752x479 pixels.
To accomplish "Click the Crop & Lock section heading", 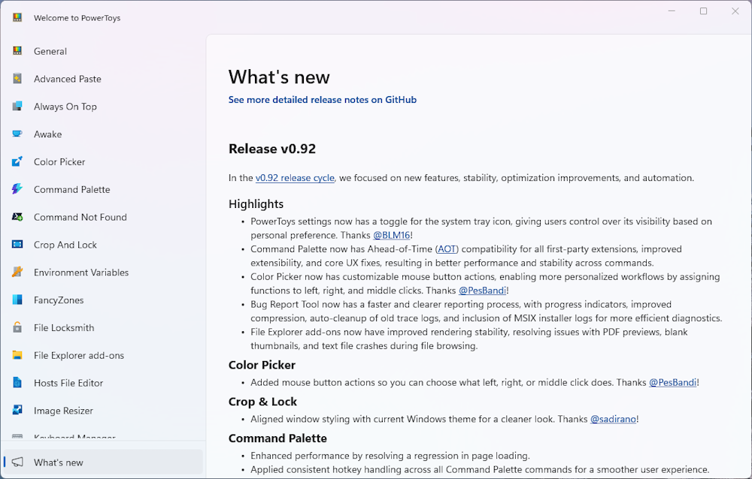I will coord(262,402).
